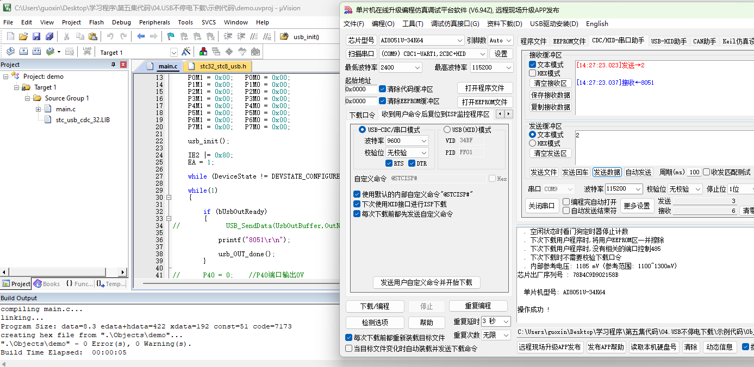Click the Find in Files icon beside usb_init()
Screen dimensions: 754x367
[284, 36]
